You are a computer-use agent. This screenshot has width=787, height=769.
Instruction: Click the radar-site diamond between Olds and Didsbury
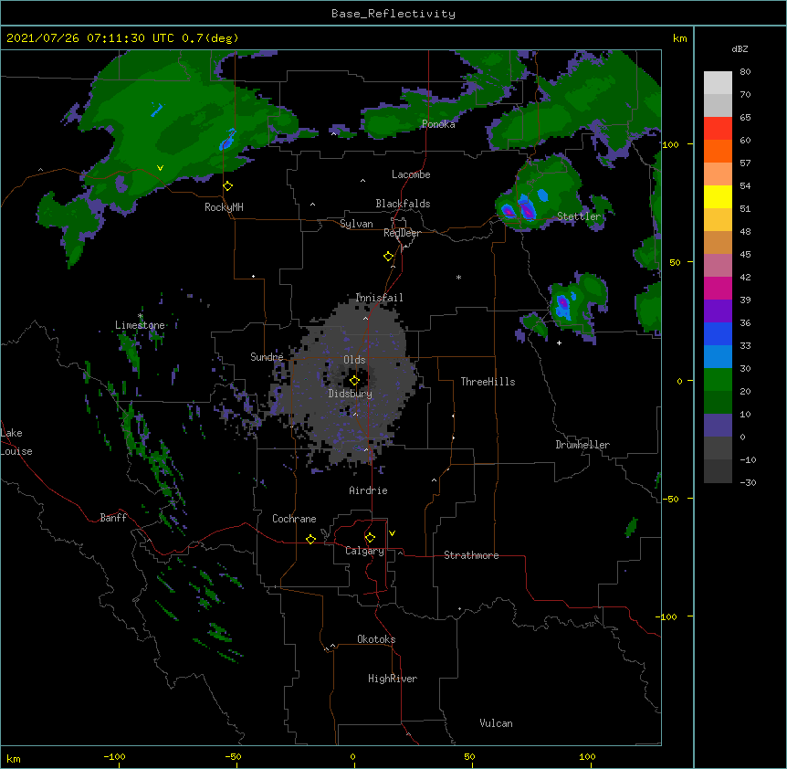coord(354,381)
